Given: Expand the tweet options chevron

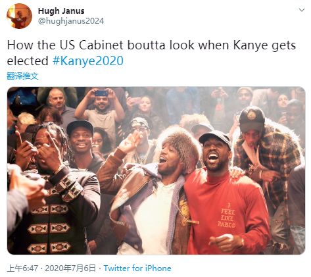Looking at the screenshot, I should pos(302,10).
